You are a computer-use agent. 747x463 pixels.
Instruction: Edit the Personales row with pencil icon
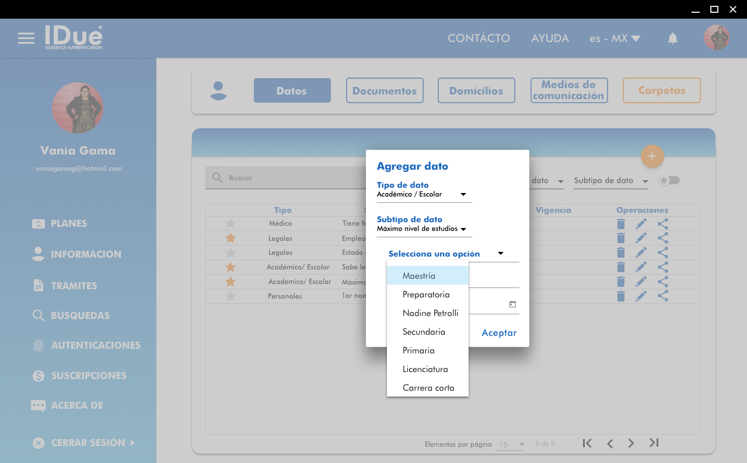641,296
